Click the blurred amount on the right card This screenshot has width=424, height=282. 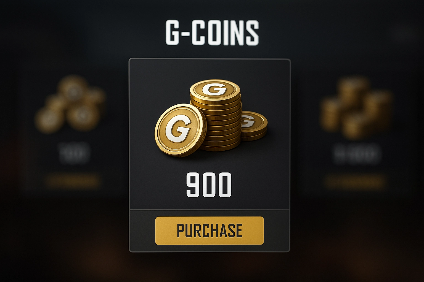pos(356,154)
